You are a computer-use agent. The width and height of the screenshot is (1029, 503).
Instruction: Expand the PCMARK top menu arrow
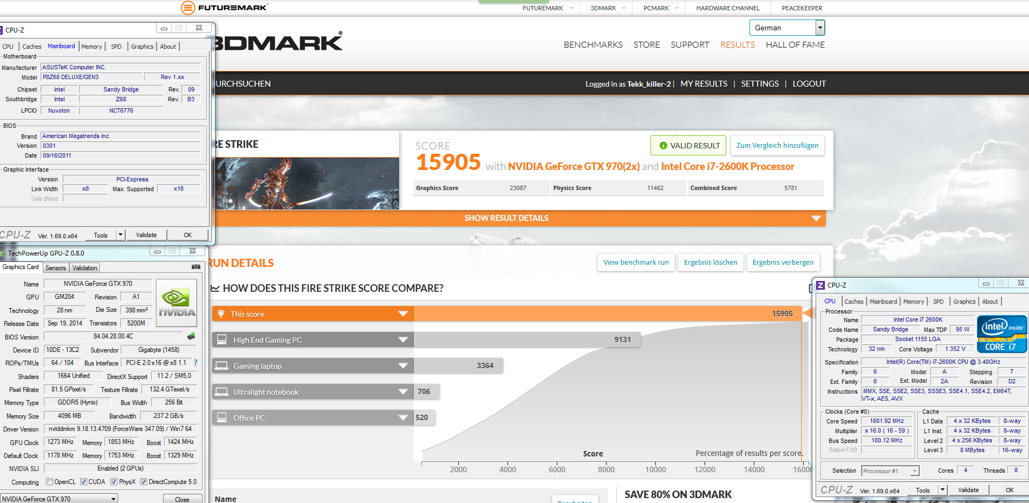click(x=677, y=8)
